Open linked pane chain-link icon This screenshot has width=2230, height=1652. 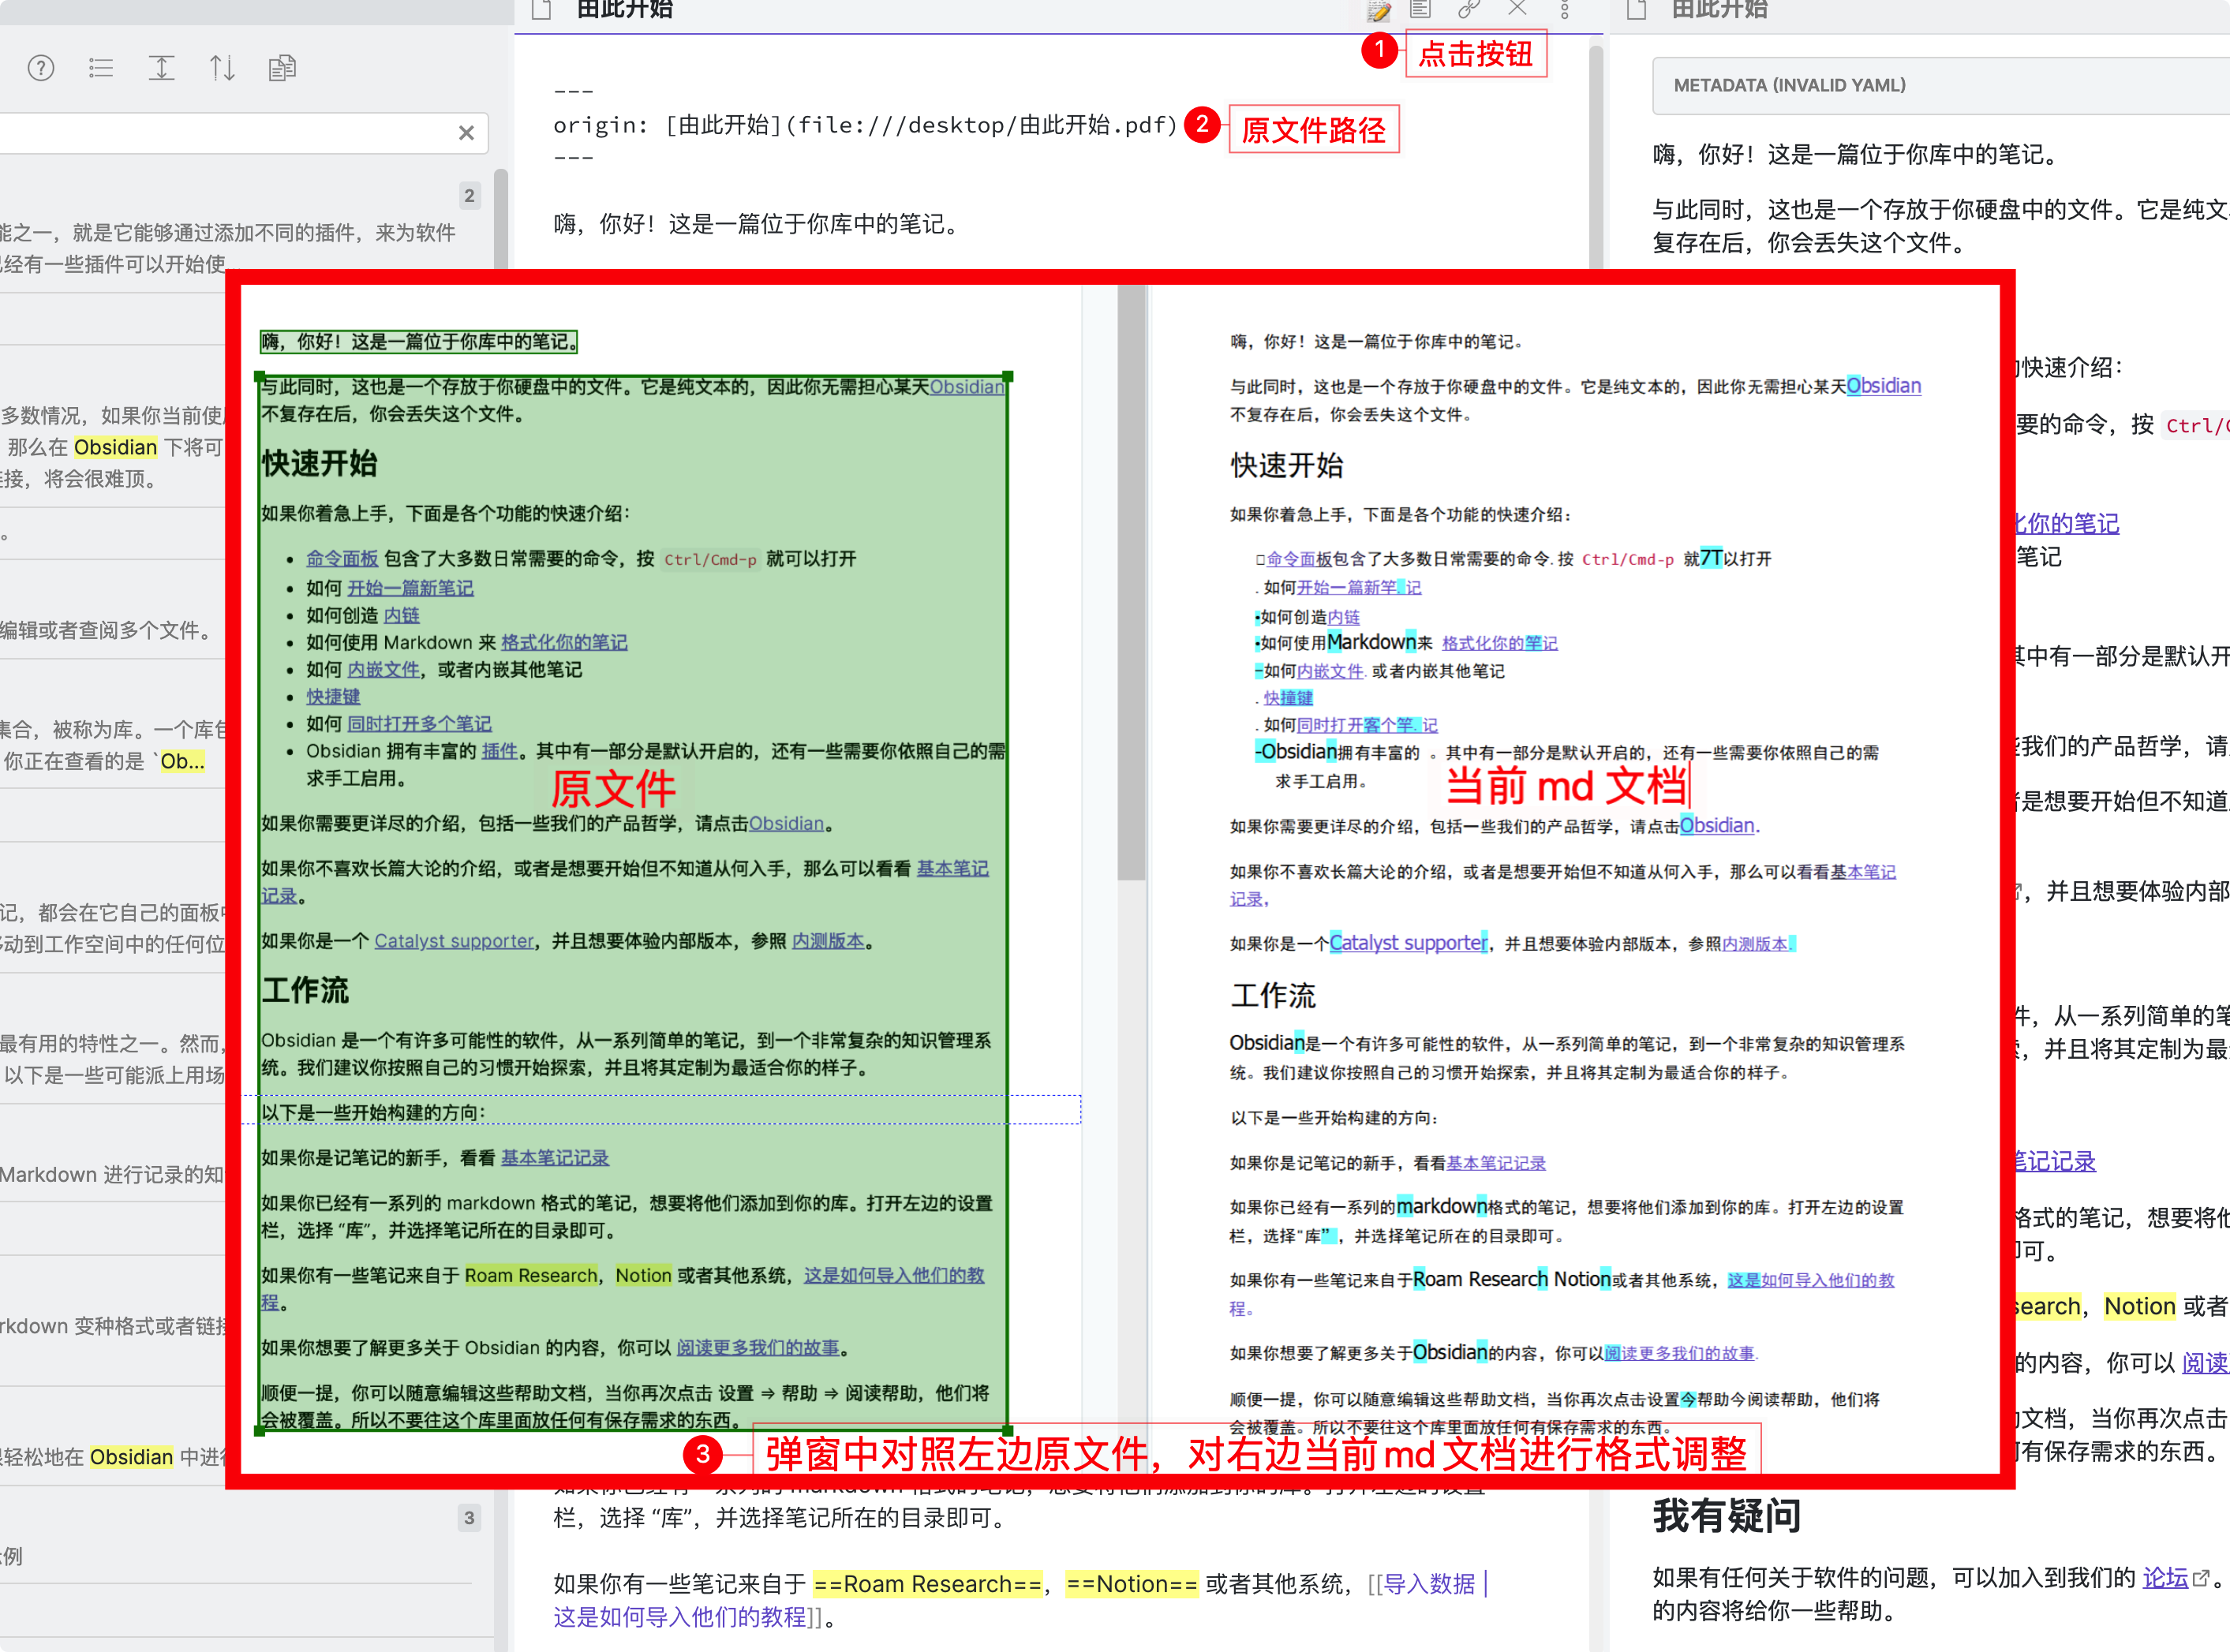tap(1469, 10)
